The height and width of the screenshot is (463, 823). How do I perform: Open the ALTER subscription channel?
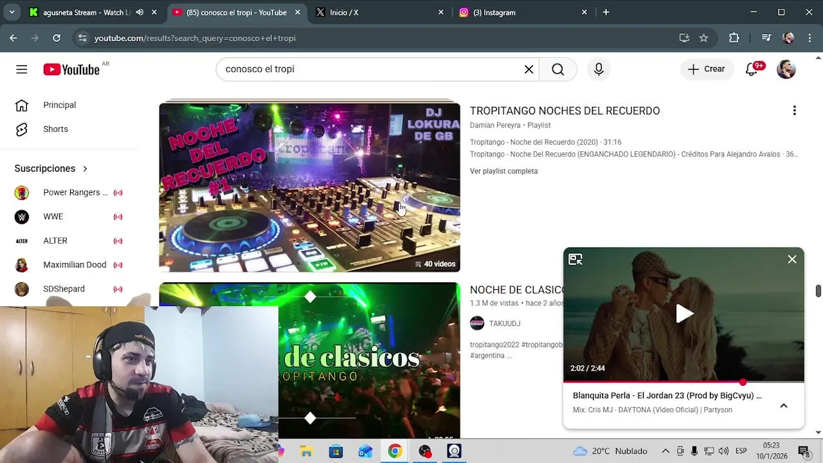tap(69, 241)
